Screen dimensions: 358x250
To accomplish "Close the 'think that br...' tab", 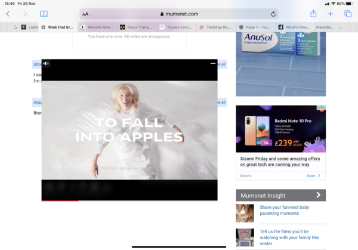I will pyautogui.click(x=44, y=27).
